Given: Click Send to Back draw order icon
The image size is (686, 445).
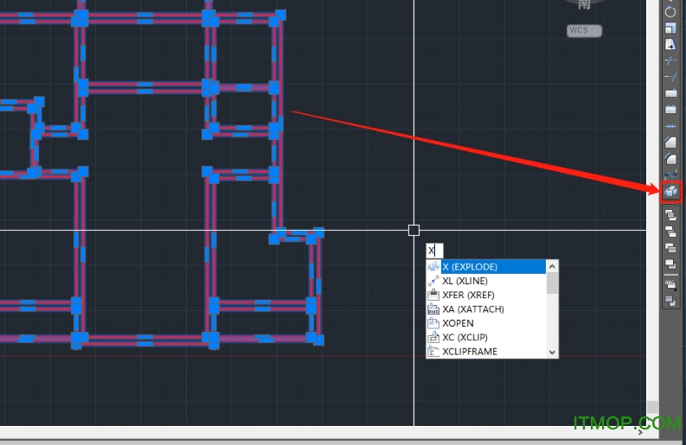Looking at the screenshot, I should coord(670,232).
